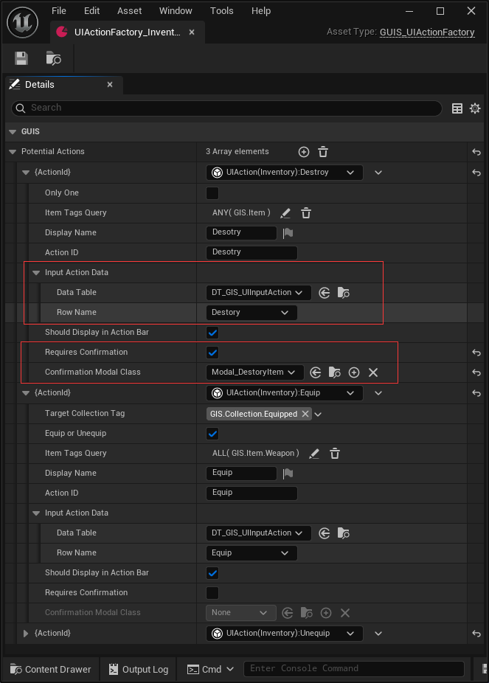This screenshot has height=683, width=489.
Task: Open Modal_DestoryItem class dropdown
Action: 255,372
